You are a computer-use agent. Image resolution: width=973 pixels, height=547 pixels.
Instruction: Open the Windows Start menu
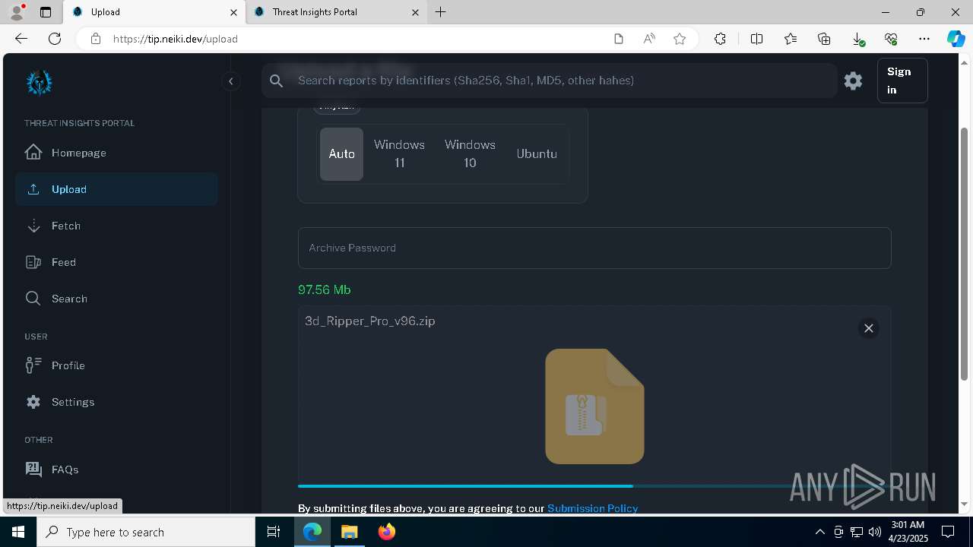click(x=18, y=532)
